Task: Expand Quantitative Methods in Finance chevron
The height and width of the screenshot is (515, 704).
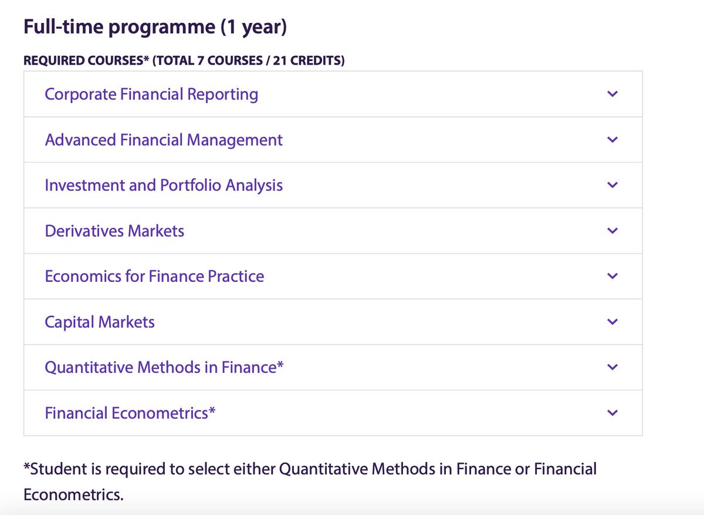Action: pyautogui.click(x=613, y=367)
